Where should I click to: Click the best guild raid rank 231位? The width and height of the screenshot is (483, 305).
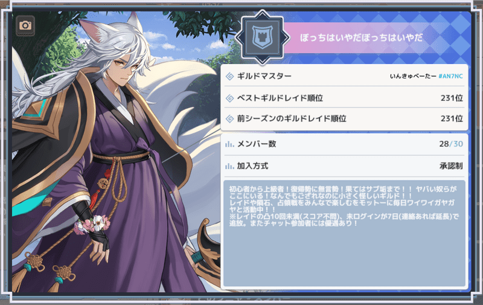[x=452, y=98]
